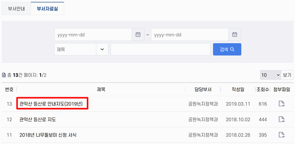The width and height of the screenshot is (295, 144).
Task: Expand the 제목 search type dropdown
Action: (x=81, y=49)
